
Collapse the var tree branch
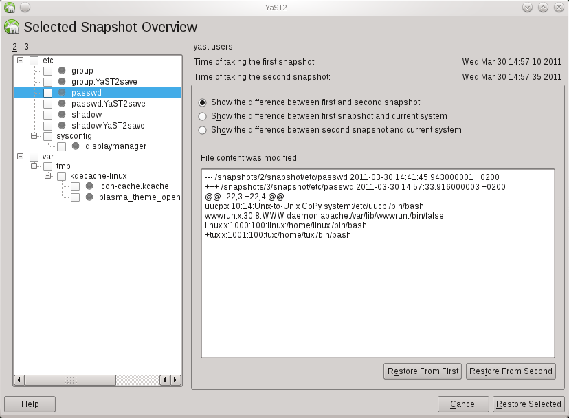[21, 156]
